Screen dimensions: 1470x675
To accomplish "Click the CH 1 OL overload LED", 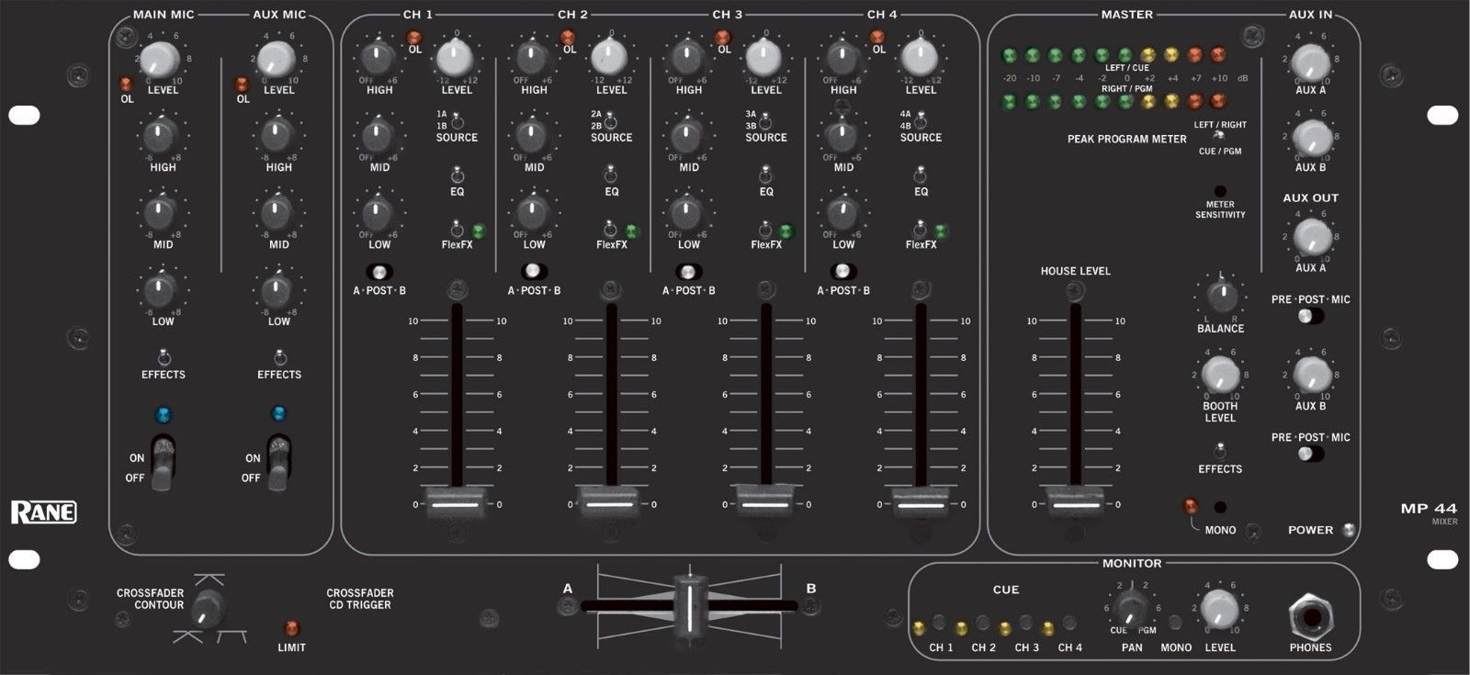I will point(414,37).
